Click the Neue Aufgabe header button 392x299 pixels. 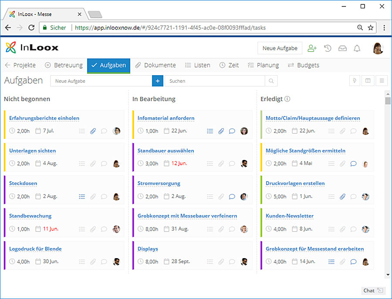click(280, 48)
